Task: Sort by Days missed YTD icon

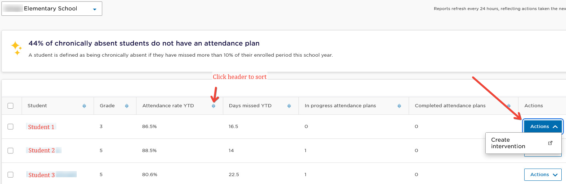Action: click(289, 106)
